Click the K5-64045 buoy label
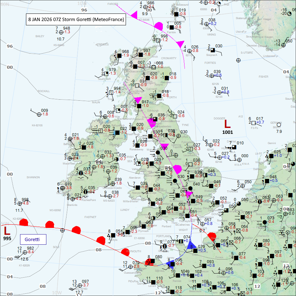This screenshot has height=296, width=296. (x=59, y=45)
